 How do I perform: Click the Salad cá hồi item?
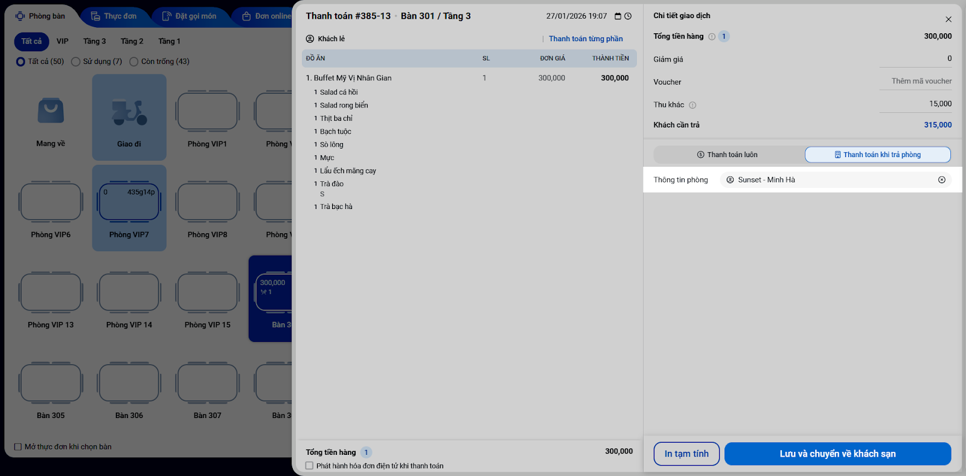339,92
